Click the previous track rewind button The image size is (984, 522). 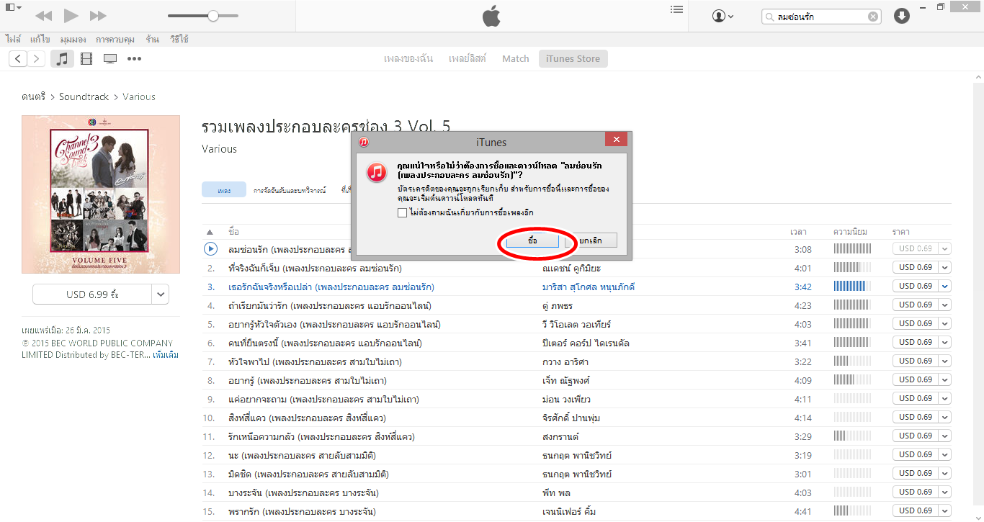[43, 15]
